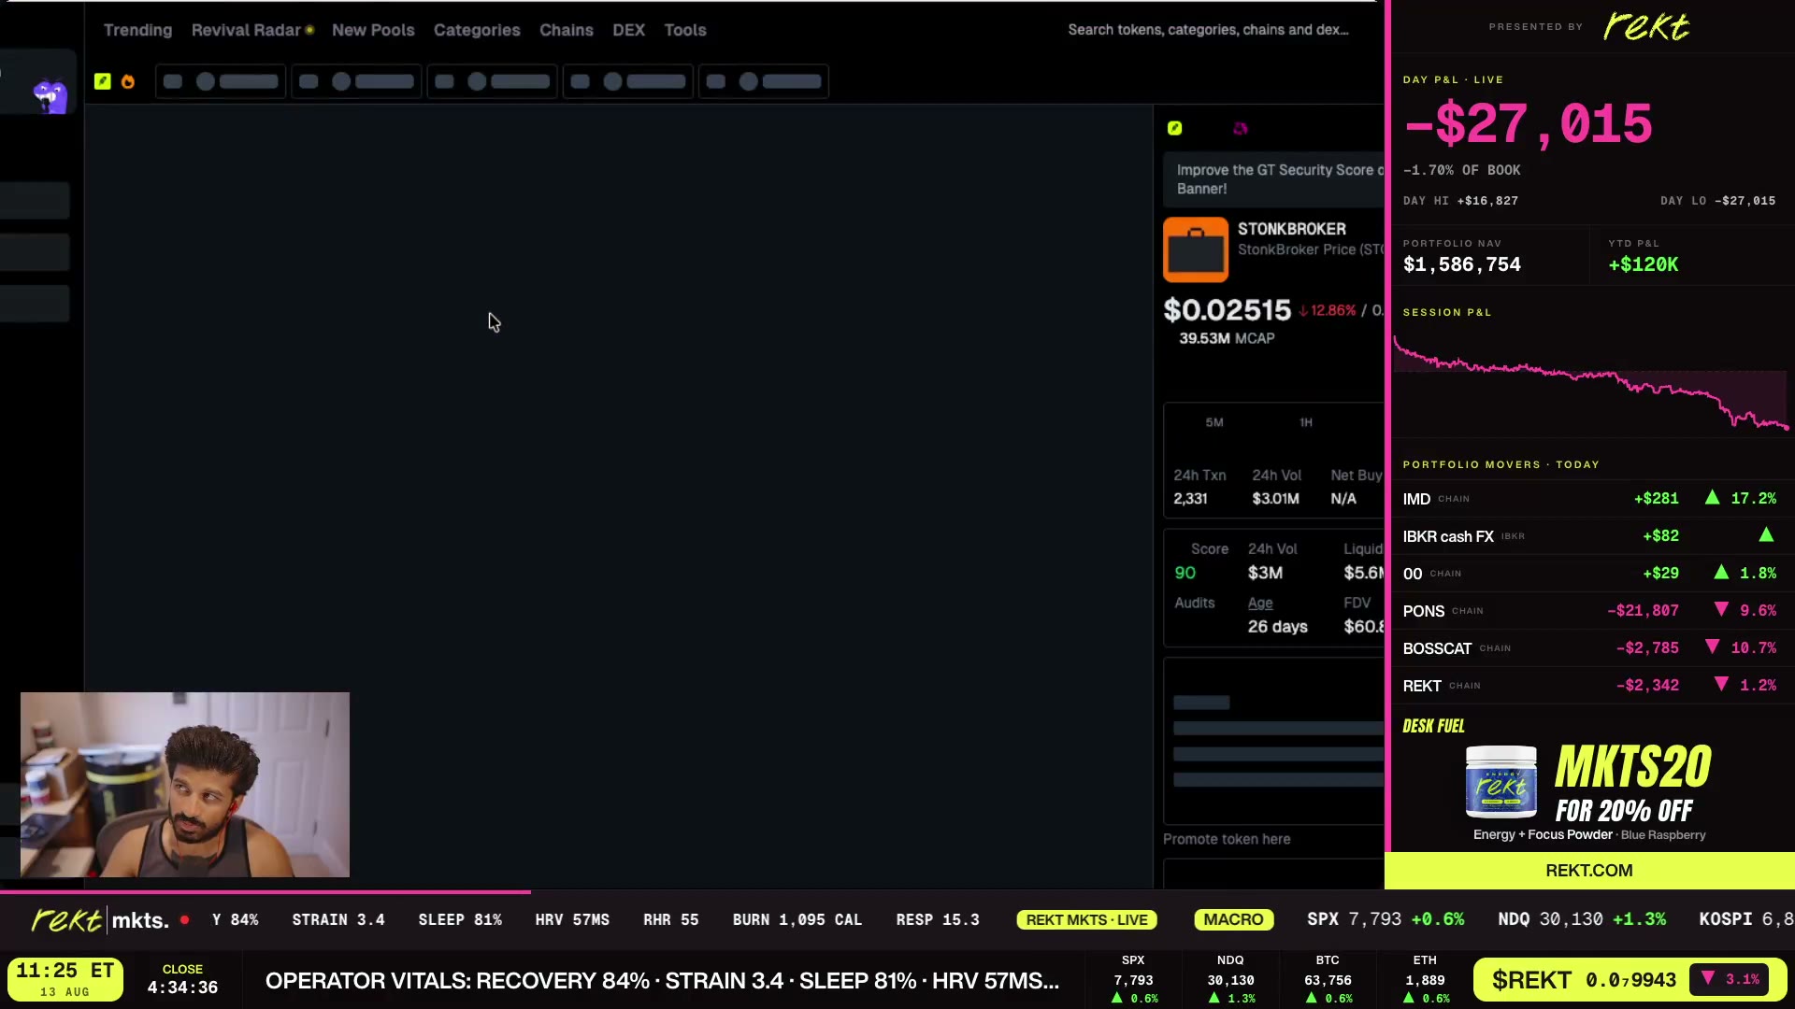Click the Improve the GT Security Score banner
Viewport: 1795px width, 1009px height.
[1273, 179]
